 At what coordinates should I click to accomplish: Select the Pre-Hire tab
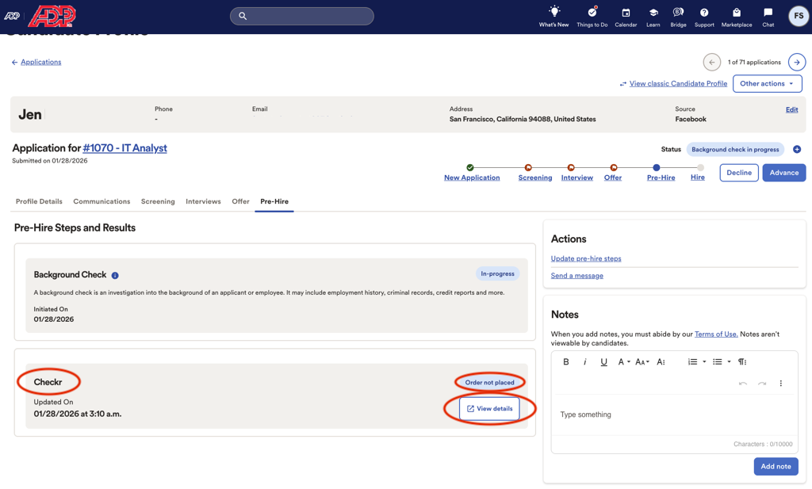click(274, 201)
